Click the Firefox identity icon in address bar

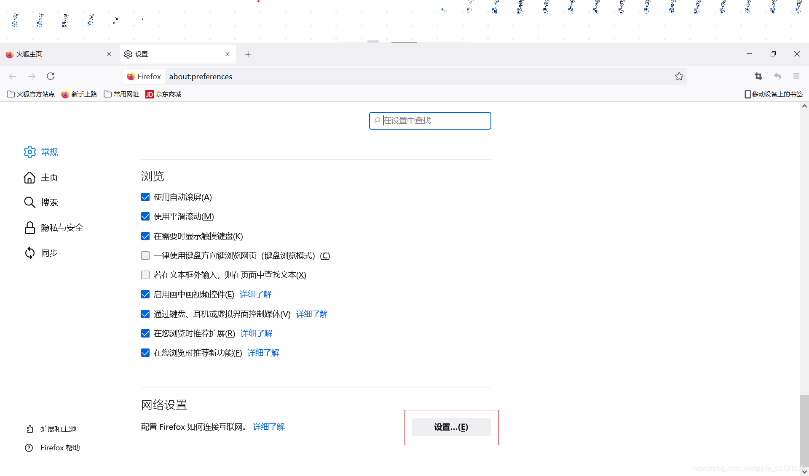click(144, 77)
